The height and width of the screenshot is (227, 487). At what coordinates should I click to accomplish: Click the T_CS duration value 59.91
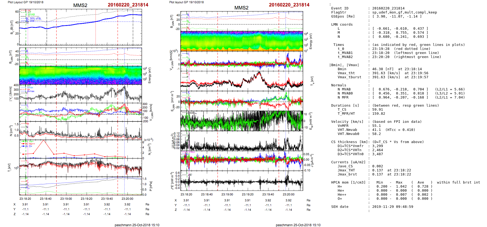pos(377,110)
